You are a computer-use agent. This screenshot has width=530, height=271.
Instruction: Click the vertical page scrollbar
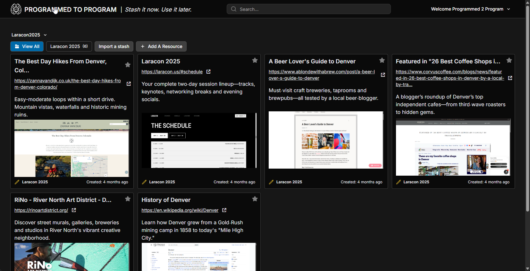tap(527, 96)
